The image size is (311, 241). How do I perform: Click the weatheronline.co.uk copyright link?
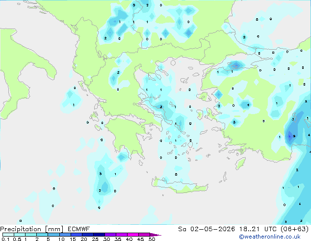click(x=270, y=237)
